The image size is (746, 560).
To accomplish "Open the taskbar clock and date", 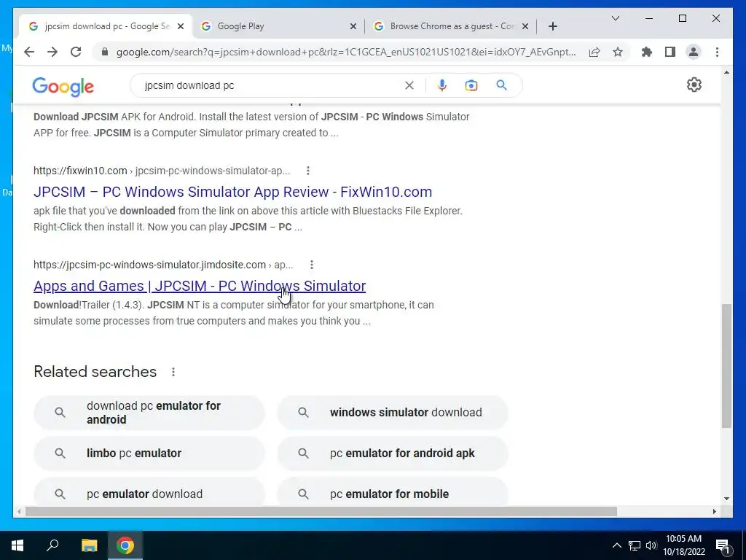I will pyautogui.click(x=683, y=545).
